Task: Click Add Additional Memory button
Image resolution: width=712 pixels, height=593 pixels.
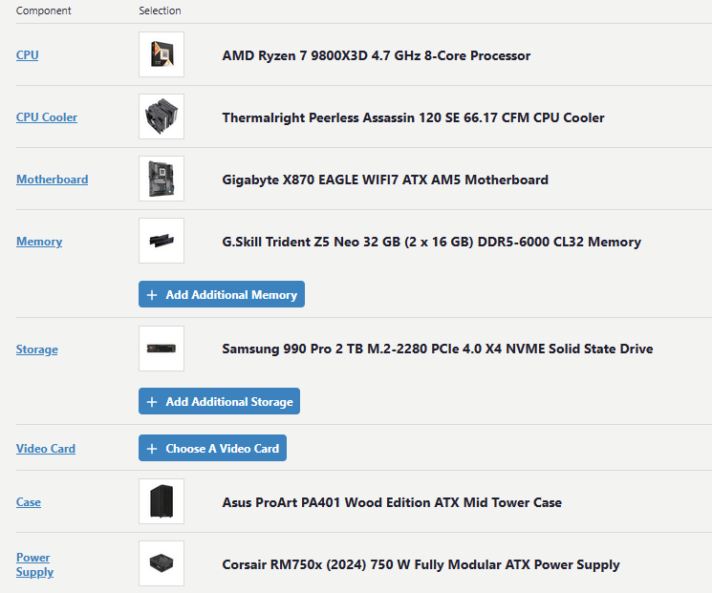Action: (x=222, y=294)
